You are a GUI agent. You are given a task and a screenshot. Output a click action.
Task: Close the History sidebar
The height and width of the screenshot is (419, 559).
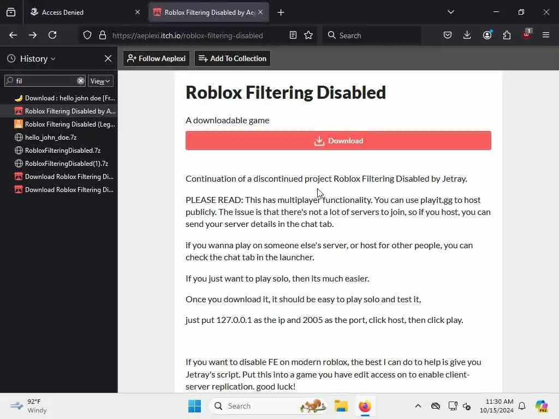[108, 58]
